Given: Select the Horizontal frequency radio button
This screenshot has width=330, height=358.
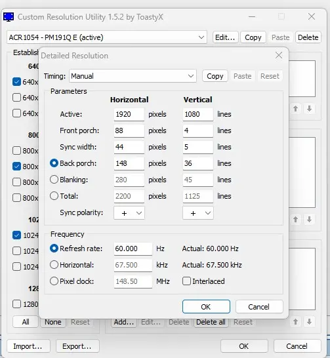Looking at the screenshot, I should click(54, 265).
